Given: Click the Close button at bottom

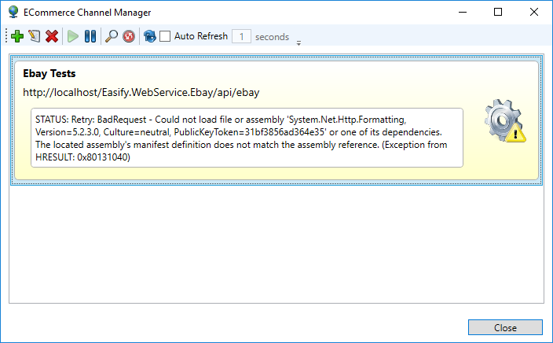Looking at the screenshot, I should [x=504, y=327].
